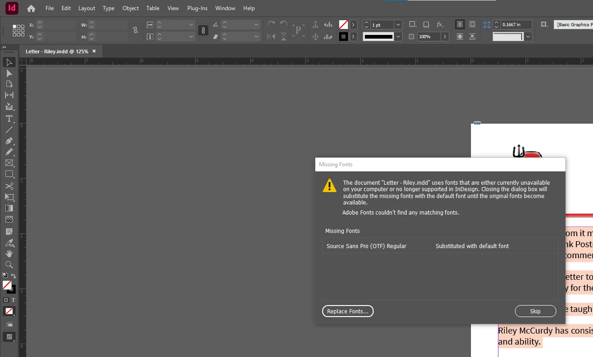Open the Help menu
This screenshot has height=357, width=593.
[249, 8]
